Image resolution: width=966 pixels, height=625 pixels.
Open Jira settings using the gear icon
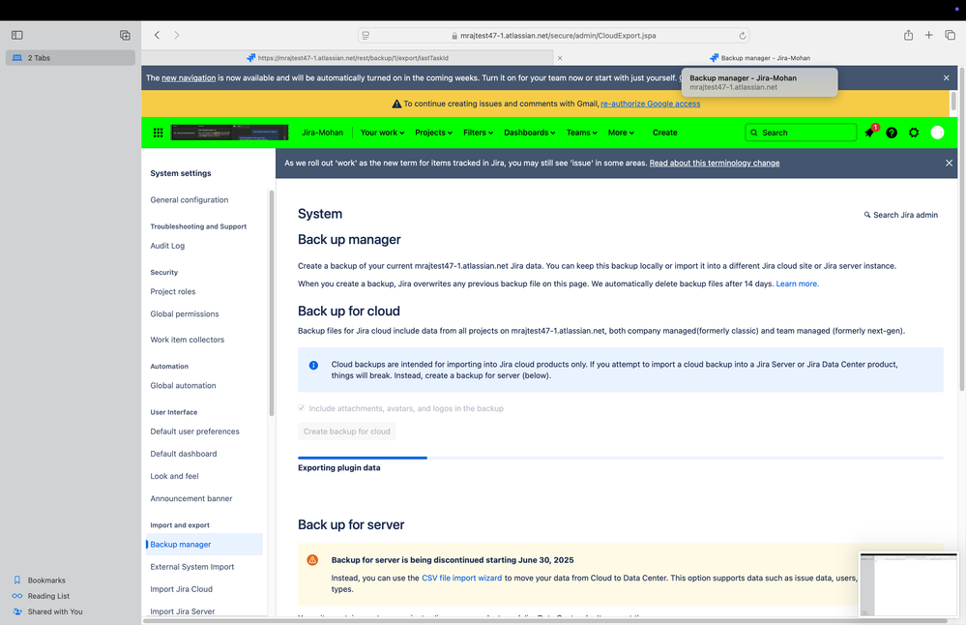[x=914, y=133]
